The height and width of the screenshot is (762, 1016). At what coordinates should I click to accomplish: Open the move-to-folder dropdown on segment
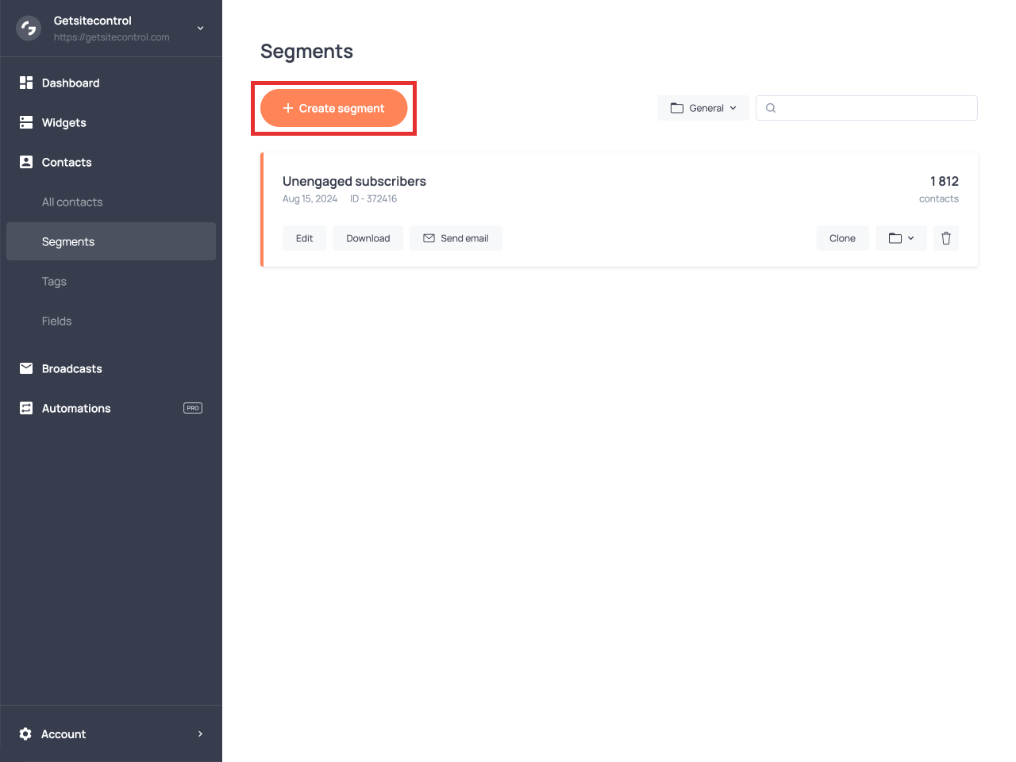(x=901, y=238)
